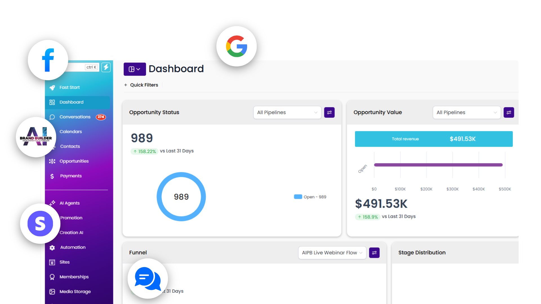Expand All Pipelines dropdown in Opportunity Status

coord(287,112)
